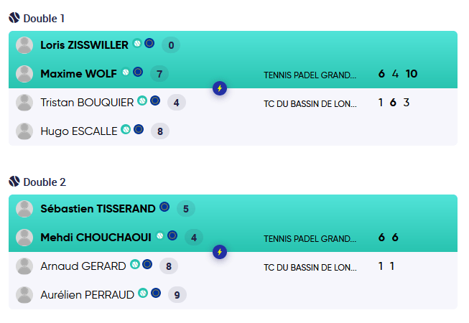Open Maxime WOLF's player profile name

click(x=78, y=73)
